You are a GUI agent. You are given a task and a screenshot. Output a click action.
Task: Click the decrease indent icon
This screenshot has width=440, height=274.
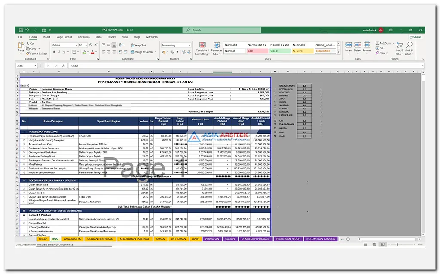point(121,52)
